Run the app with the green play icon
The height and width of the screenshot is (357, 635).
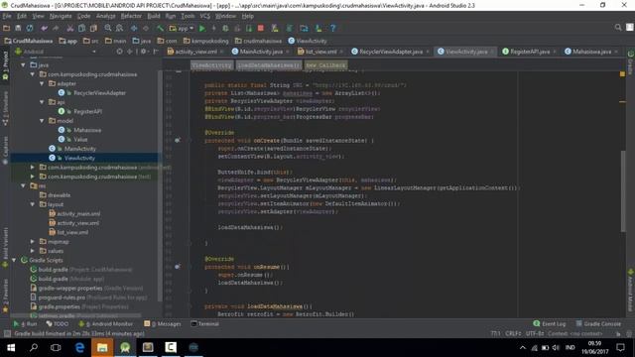(x=202, y=28)
